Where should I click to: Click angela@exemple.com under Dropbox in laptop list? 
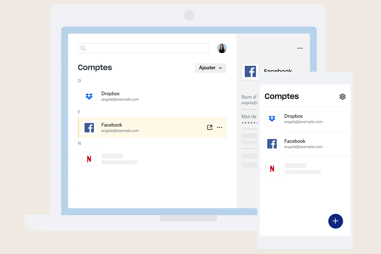(120, 99)
